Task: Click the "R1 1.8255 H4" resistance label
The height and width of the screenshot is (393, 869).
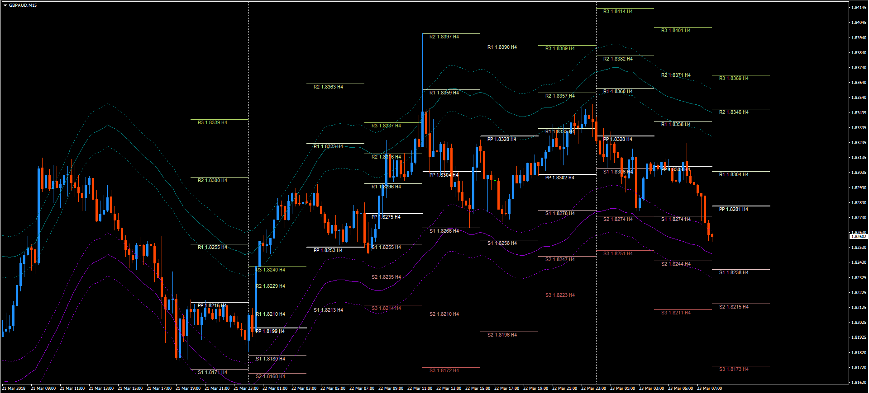Action: (212, 248)
